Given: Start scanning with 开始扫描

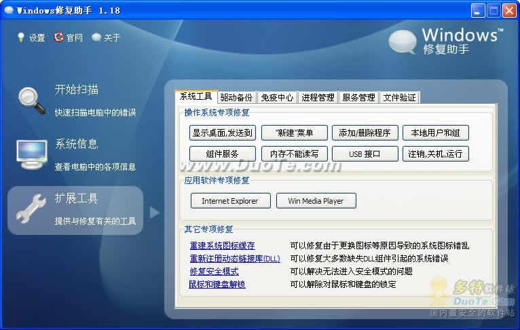Looking at the screenshot, I should click(76, 90).
